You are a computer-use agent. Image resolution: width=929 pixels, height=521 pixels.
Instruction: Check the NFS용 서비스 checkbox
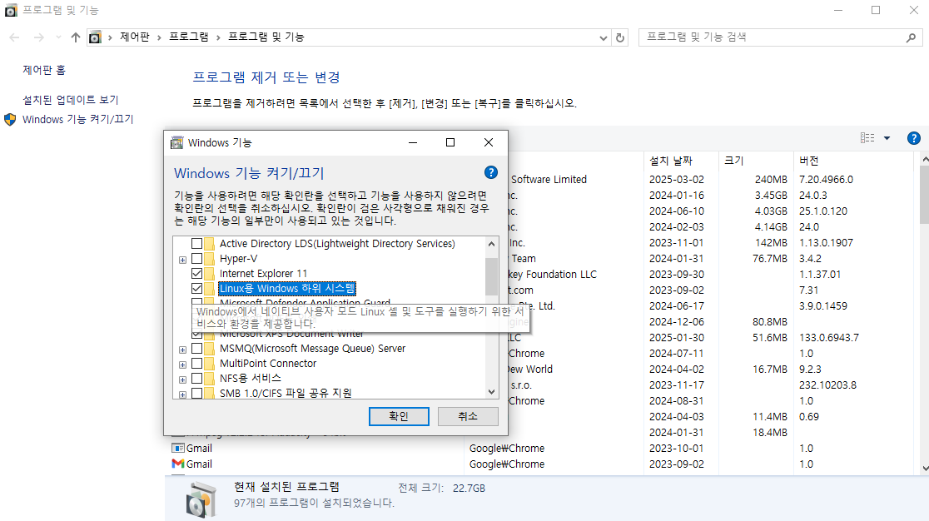click(196, 379)
